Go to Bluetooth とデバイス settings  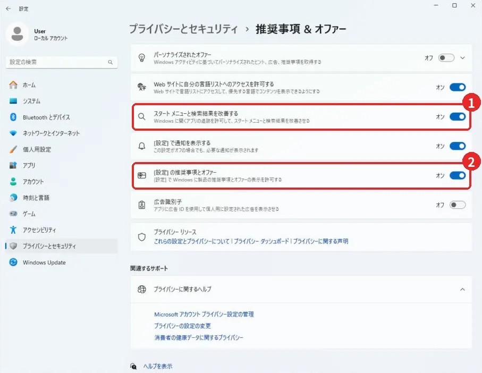coord(46,117)
